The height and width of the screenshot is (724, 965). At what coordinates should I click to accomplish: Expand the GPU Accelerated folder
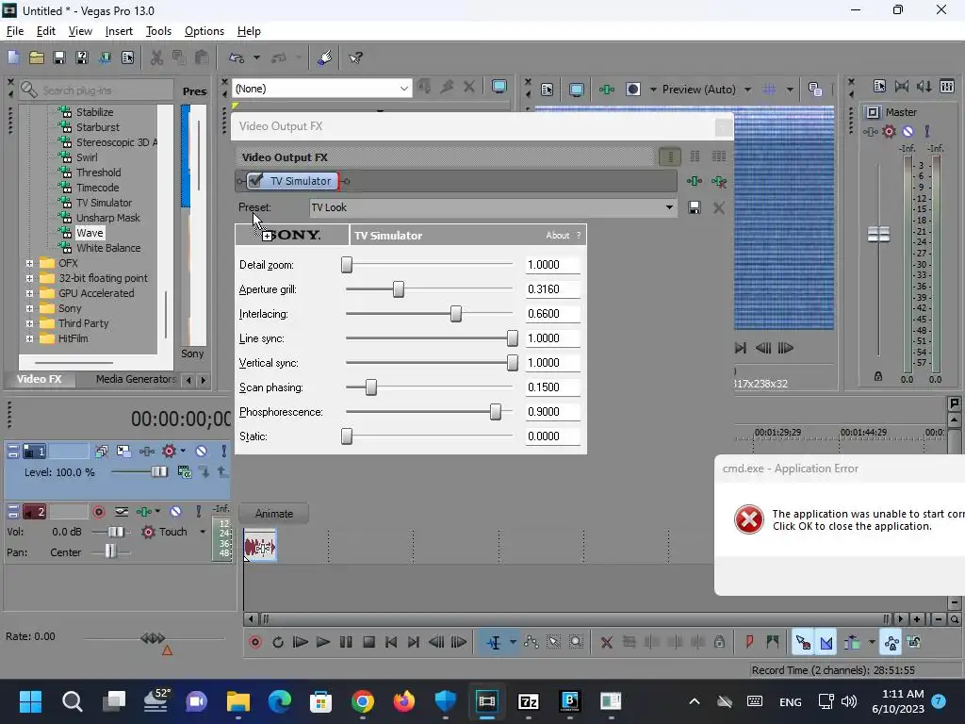pos(29,293)
